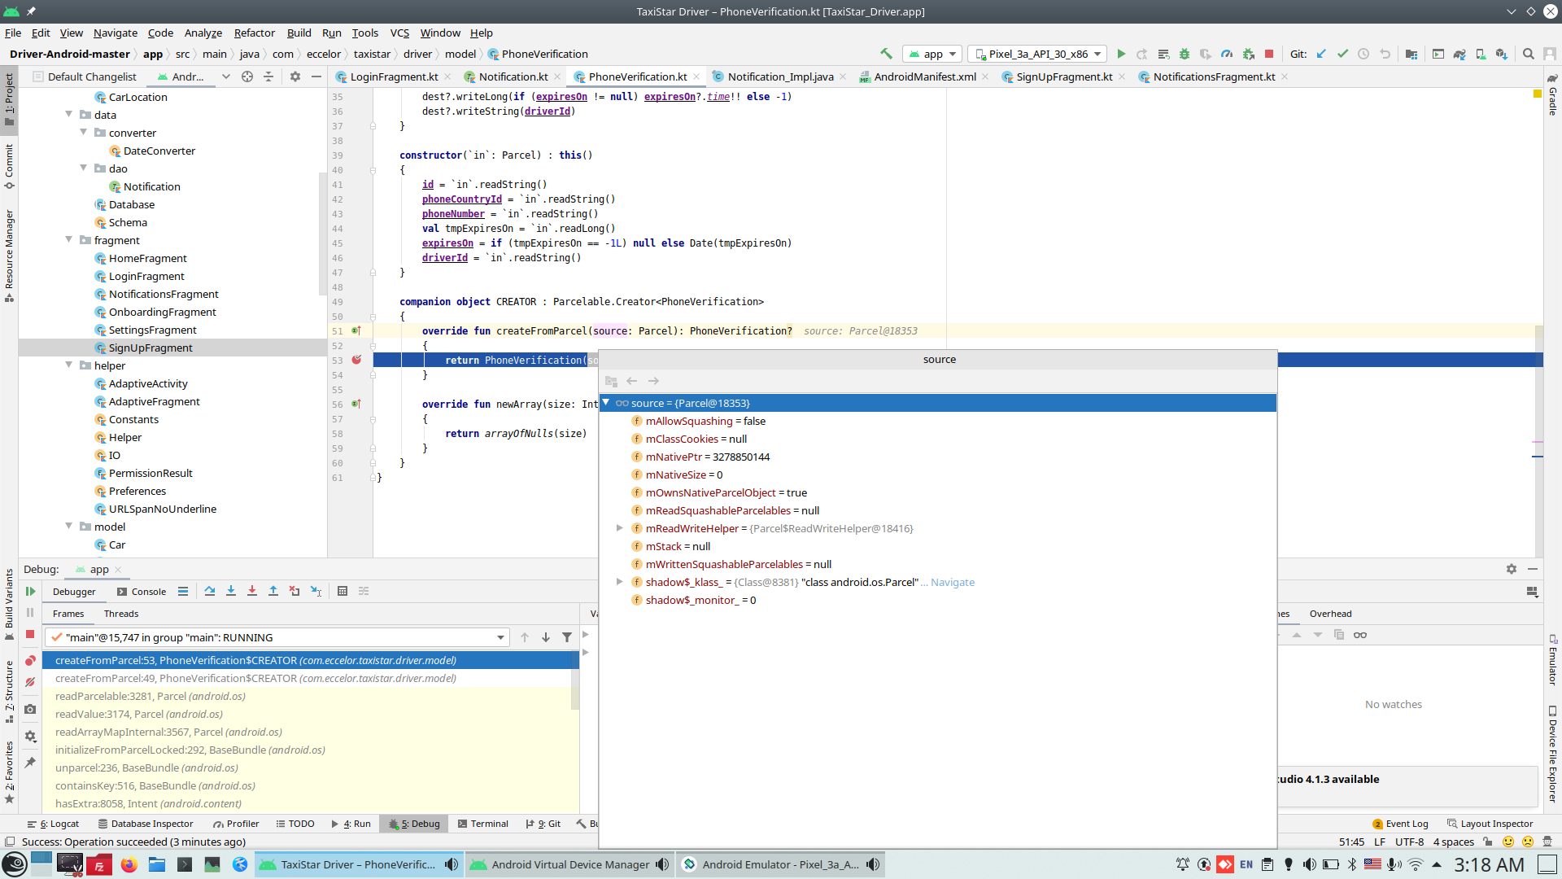Toggle frames filter funnel icon
This screenshot has height=879, width=1562.
(567, 638)
